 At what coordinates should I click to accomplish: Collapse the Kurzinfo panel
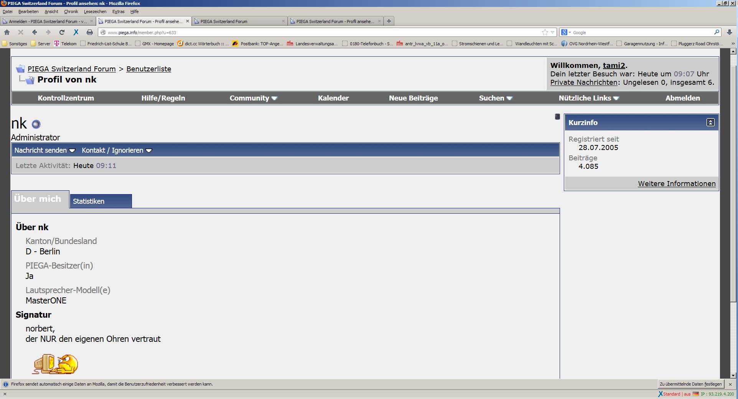point(710,122)
